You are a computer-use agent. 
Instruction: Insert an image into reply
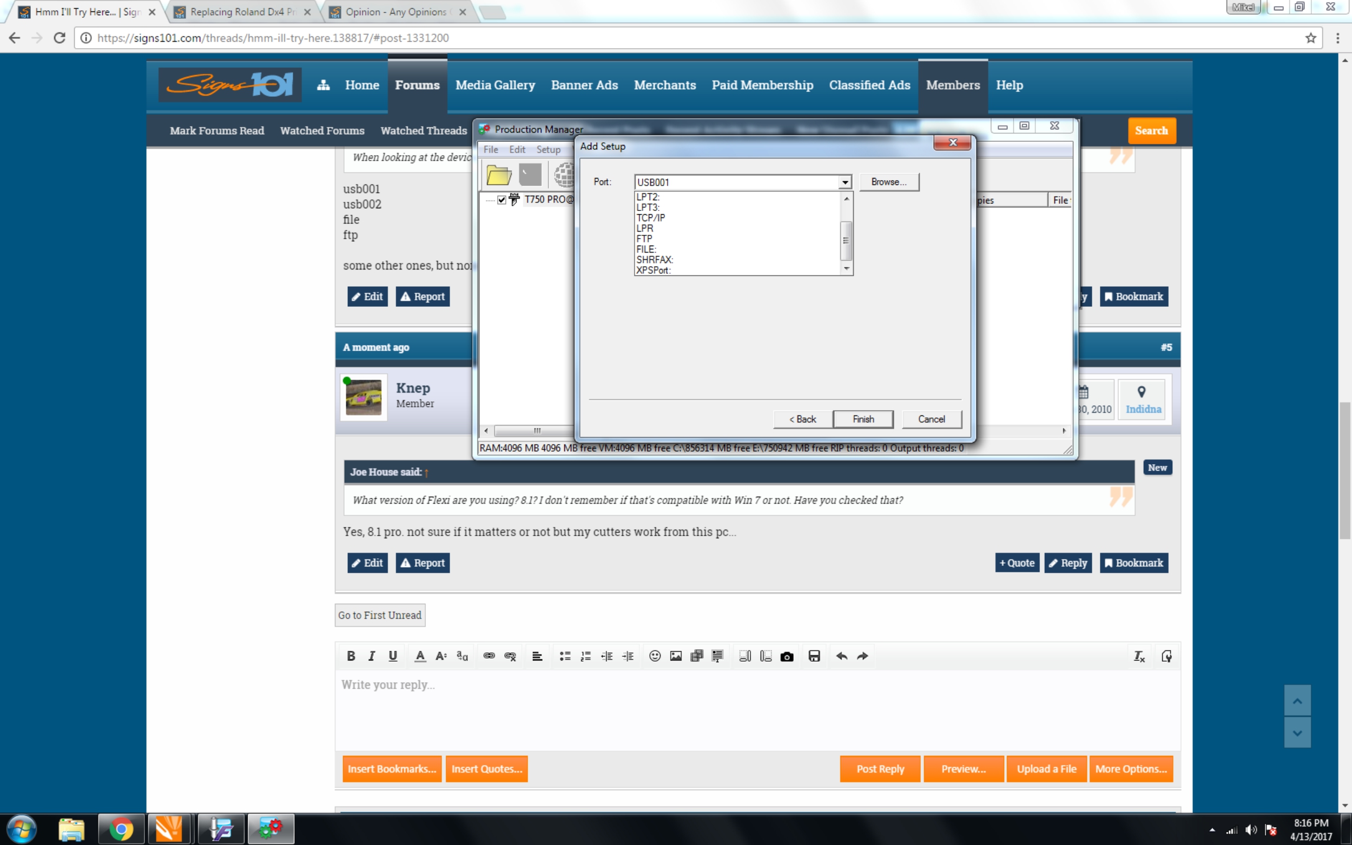point(676,656)
